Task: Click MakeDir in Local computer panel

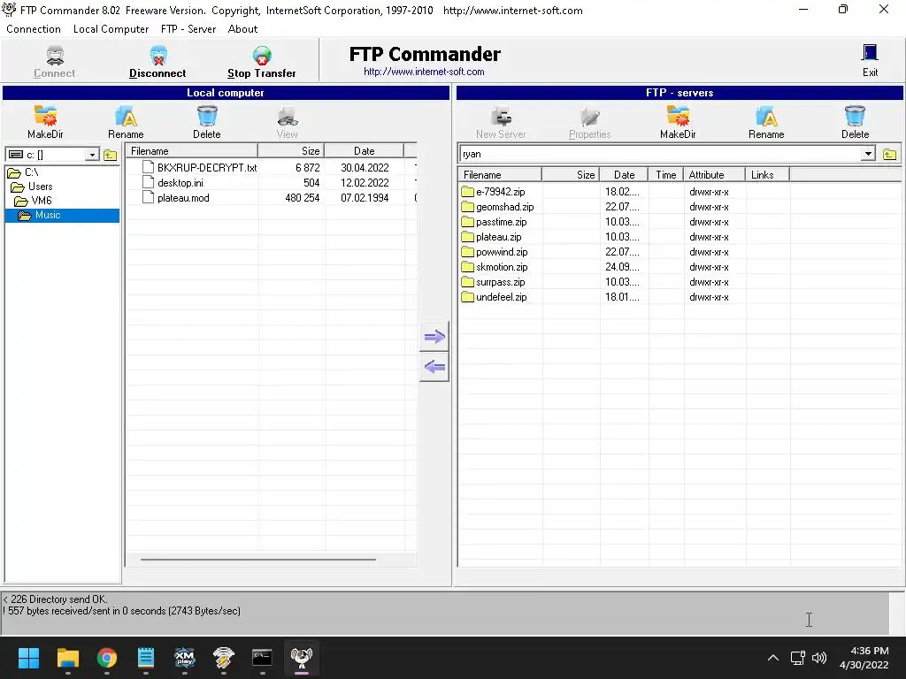Action: click(45, 122)
